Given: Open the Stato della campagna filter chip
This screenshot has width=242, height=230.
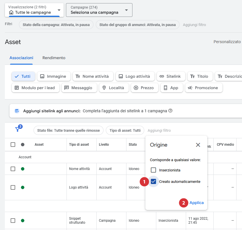Looking at the screenshot, I should (x=56, y=25).
